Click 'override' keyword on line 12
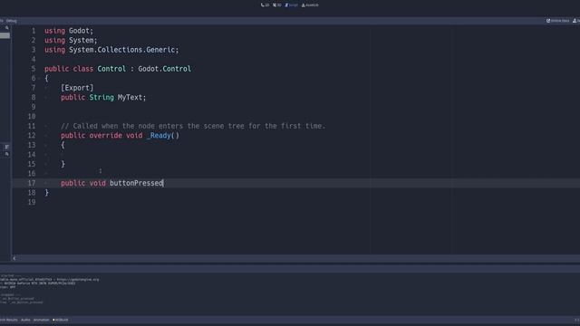Image resolution: width=580 pixels, height=326 pixels. click(x=105, y=135)
